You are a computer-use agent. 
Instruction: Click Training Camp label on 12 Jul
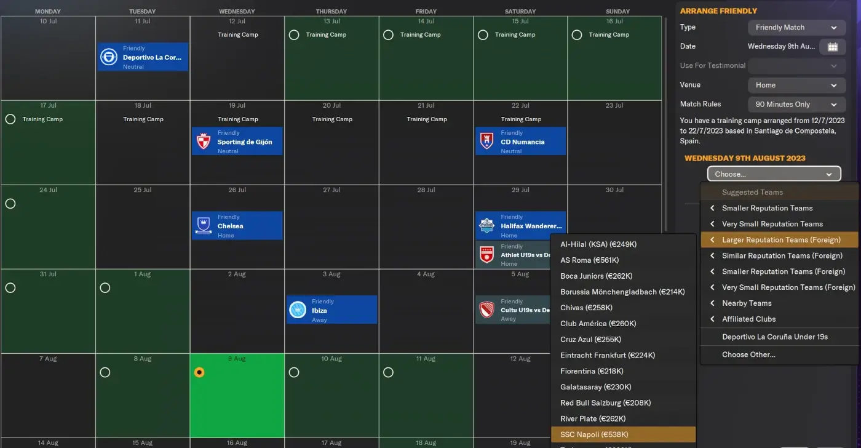tap(238, 35)
